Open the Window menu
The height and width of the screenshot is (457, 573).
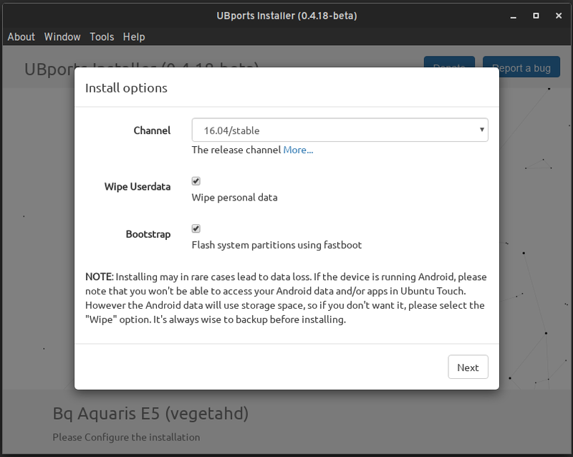click(x=62, y=37)
